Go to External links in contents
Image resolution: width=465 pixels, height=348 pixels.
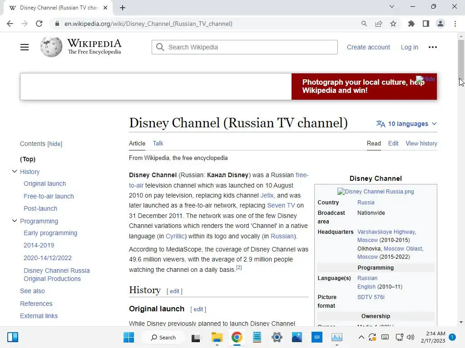(x=39, y=316)
